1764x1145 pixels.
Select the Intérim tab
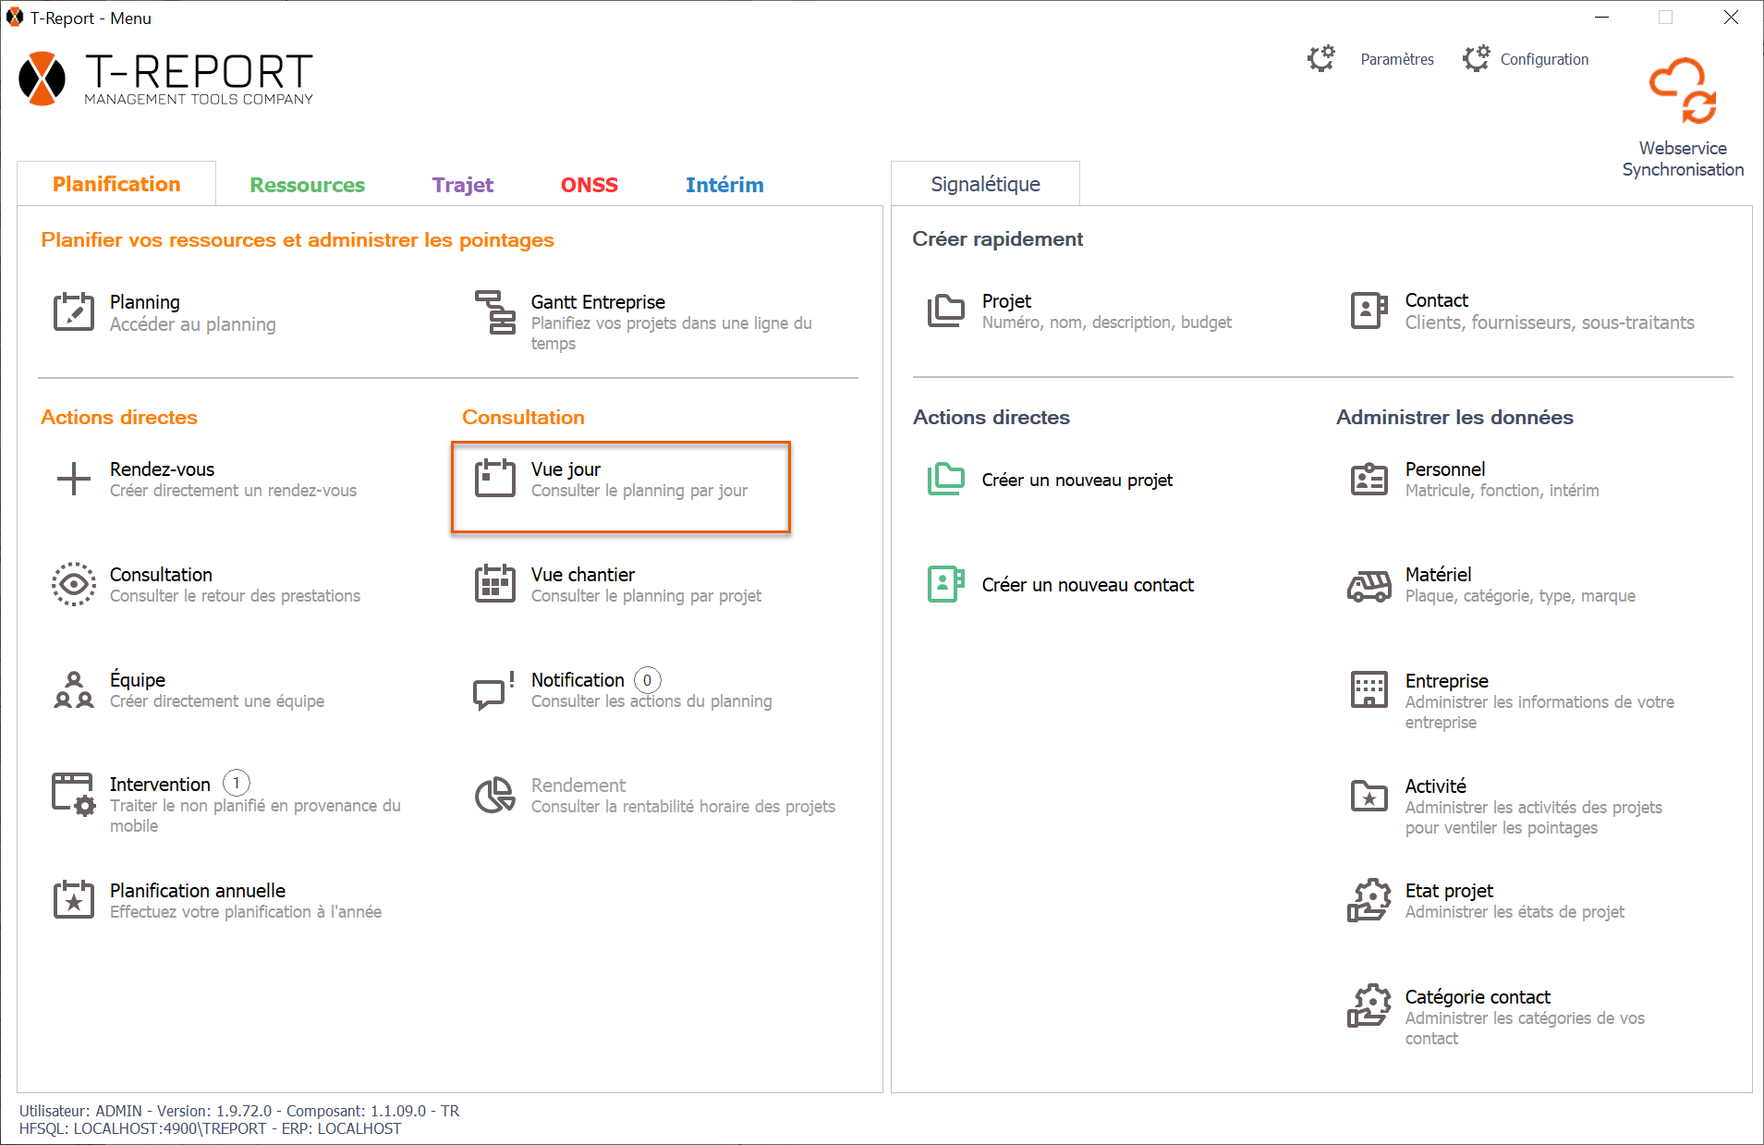(724, 185)
